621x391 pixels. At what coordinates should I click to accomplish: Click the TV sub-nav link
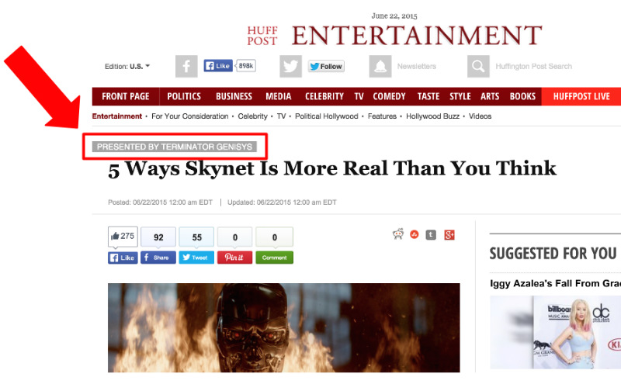click(x=281, y=116)
